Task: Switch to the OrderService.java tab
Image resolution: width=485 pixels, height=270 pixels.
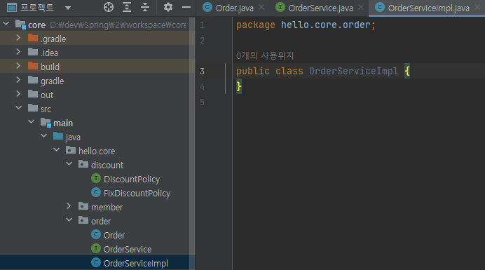Action: tap(321, 8)
